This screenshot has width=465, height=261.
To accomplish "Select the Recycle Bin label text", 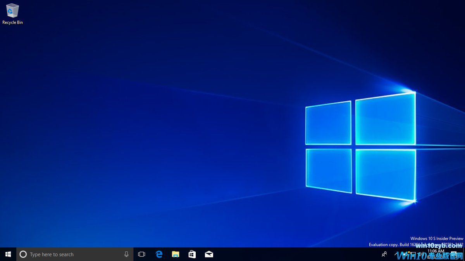I will click(x=12, y=22).
